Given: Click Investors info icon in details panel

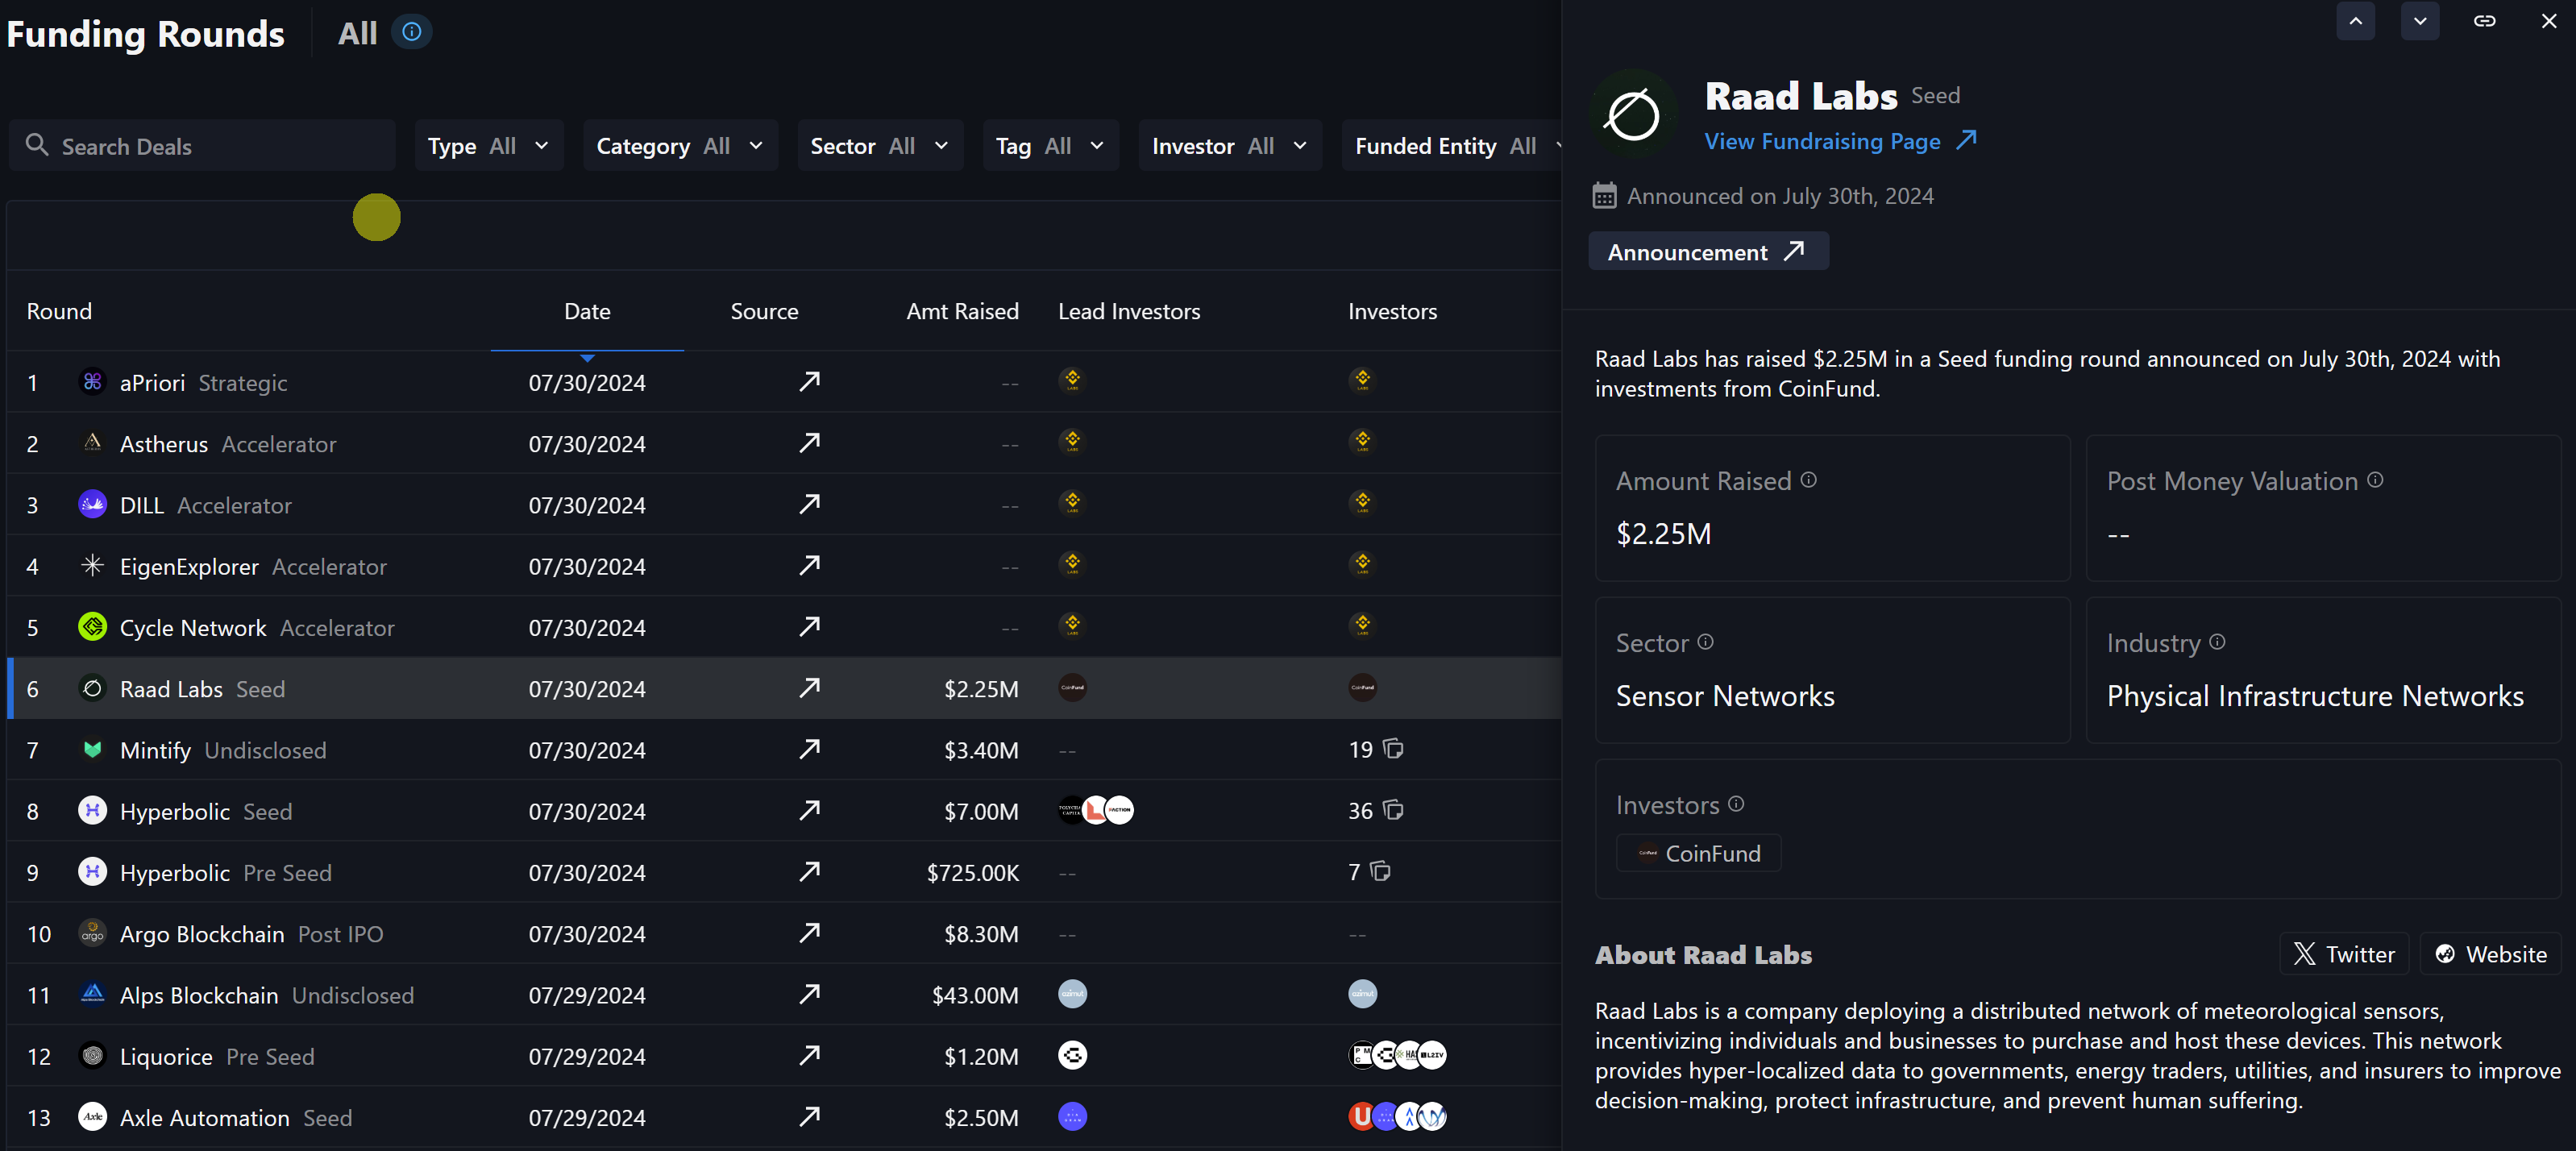Looking at the screenshot, I should 1736,804.
